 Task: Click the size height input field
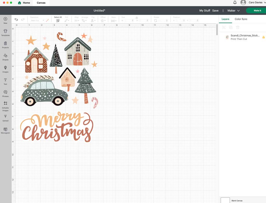[143, 21]
